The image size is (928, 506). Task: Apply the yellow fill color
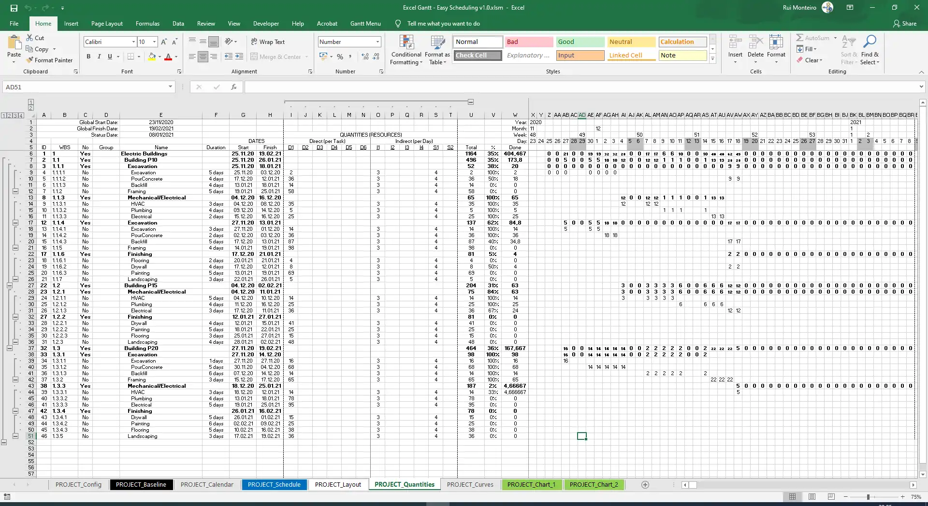pyautogui.click(x=152, y=56)
